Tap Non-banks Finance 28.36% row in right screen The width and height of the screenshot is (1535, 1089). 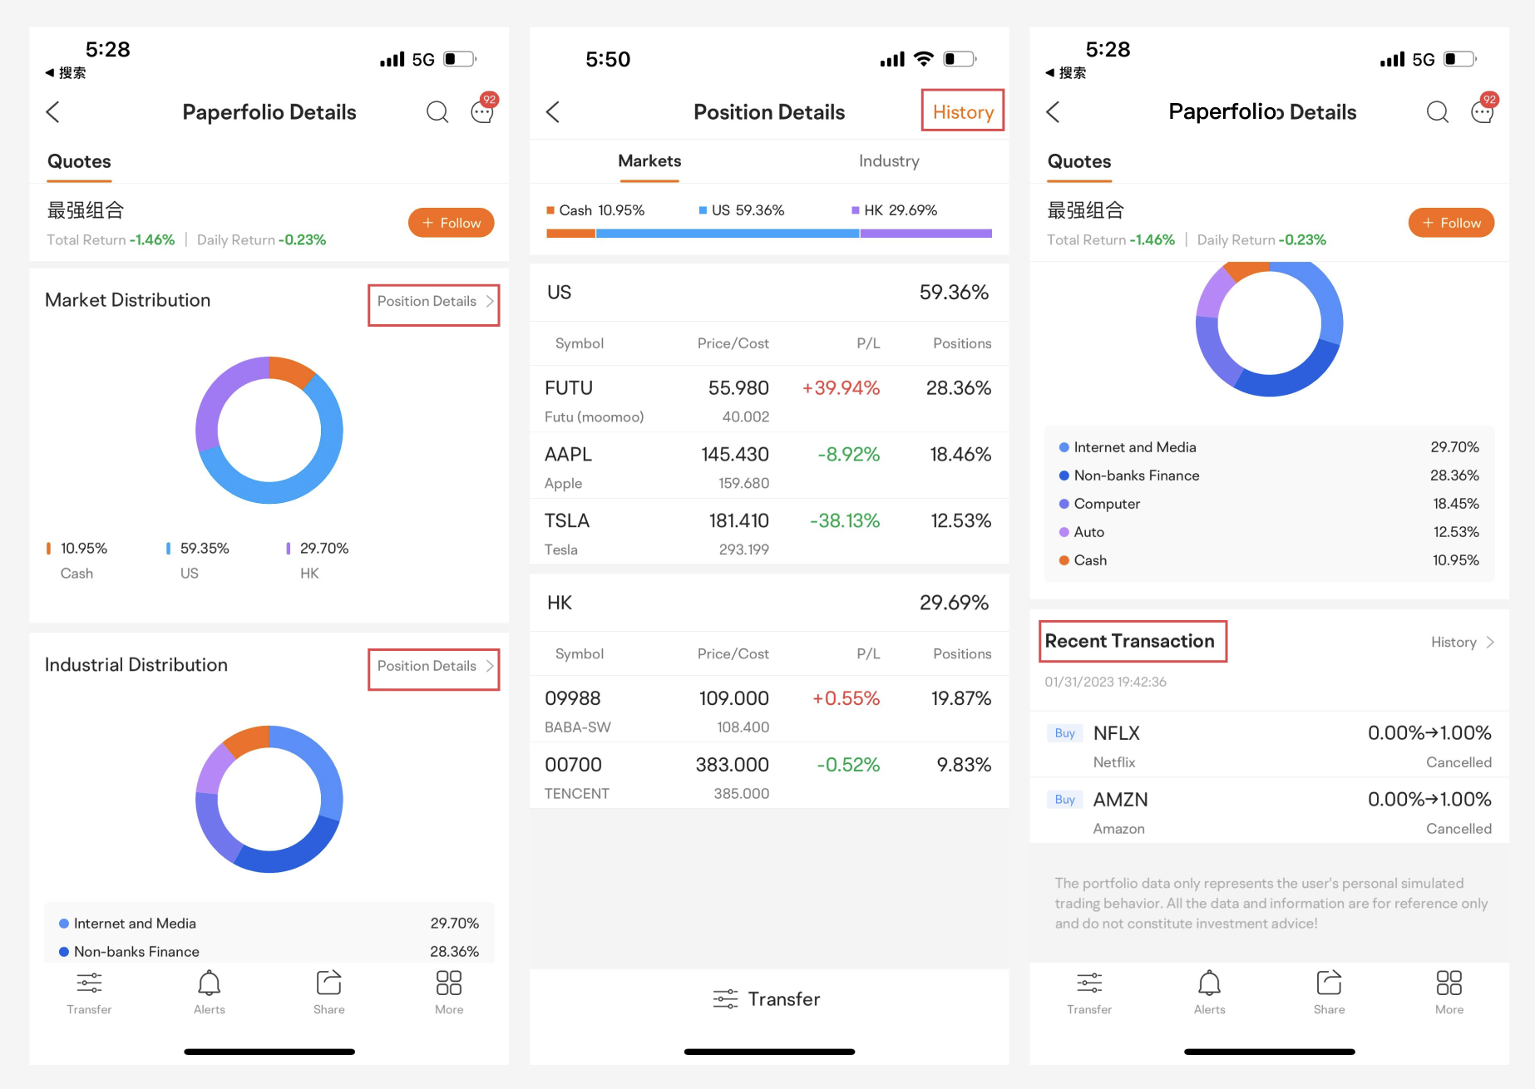[x=1270, y=476]
